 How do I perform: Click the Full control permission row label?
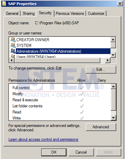coord(21,88)
